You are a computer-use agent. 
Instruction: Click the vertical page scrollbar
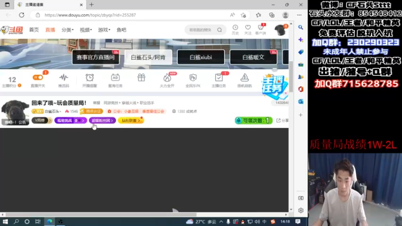coord(291,77)
